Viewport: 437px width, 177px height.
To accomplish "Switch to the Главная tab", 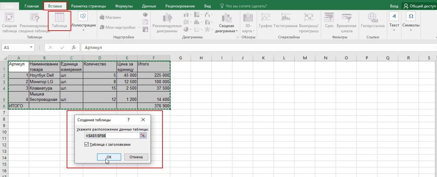I will click(x=32, y=6).
